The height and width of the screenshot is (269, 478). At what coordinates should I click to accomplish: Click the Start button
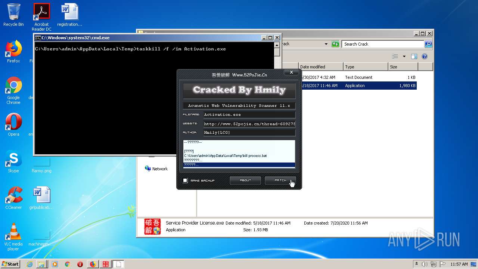[10, 264]
